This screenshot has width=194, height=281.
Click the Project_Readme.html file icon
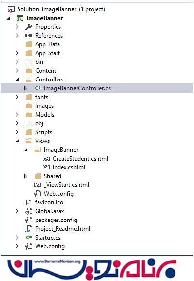pos(29,229)
